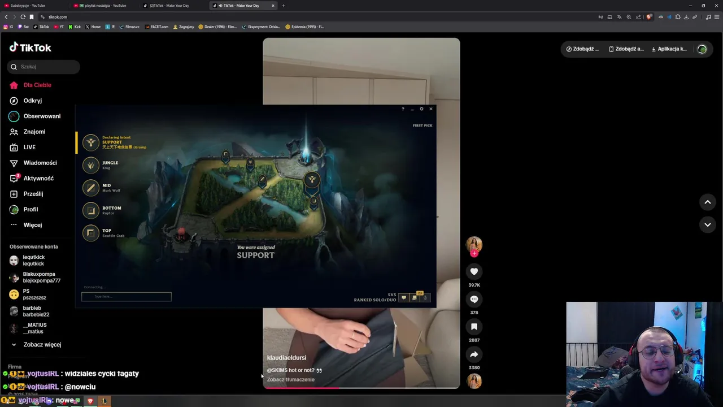Click the League client chat input field

(x=126, y=296)
